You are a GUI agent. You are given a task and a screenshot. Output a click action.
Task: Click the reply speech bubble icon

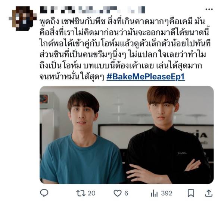tap(44, 193)
